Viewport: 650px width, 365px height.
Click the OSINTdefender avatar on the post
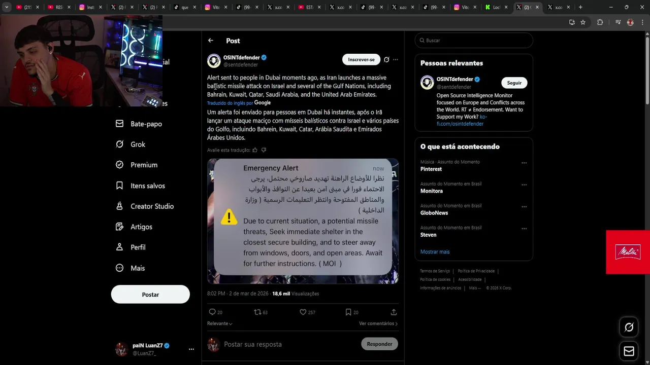(214, 61)
